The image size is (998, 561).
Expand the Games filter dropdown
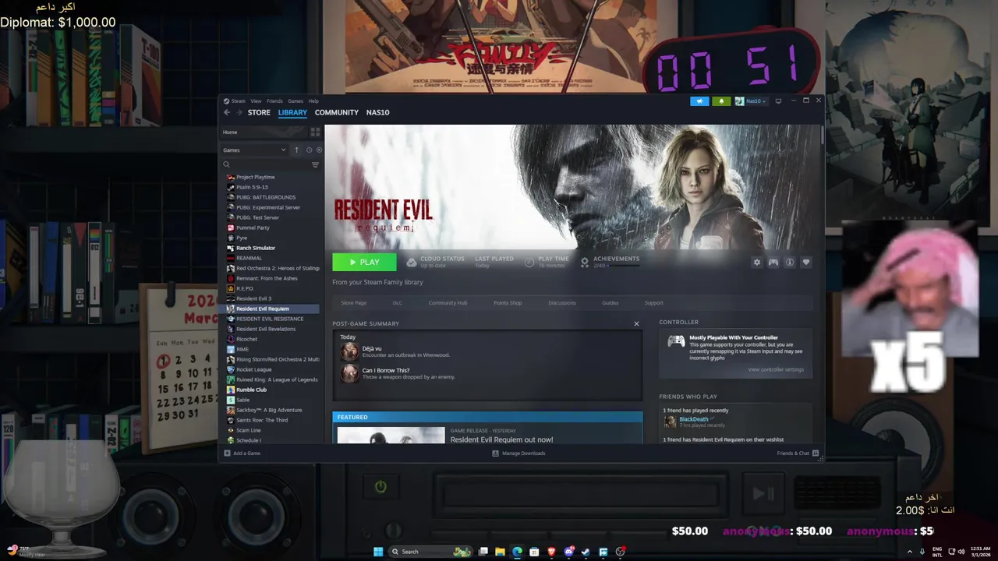click(255, 150)
